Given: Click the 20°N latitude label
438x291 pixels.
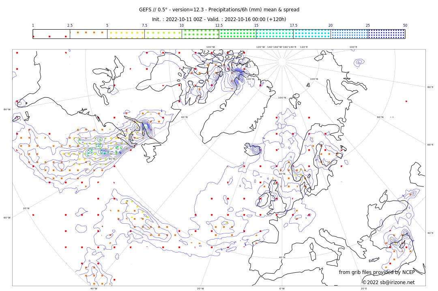Looking at the screenshot, I should point(26,208).
